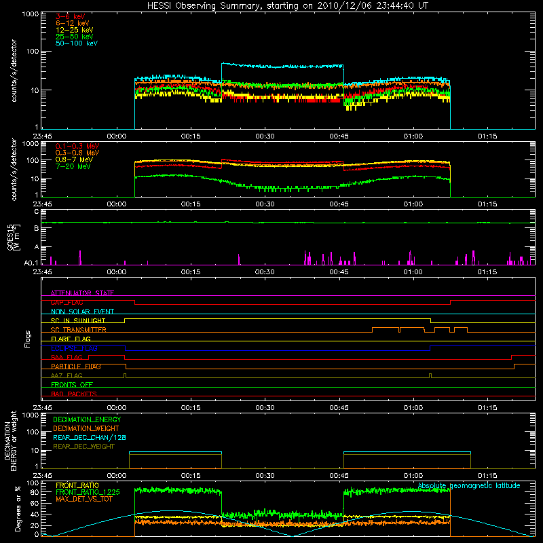Click the yellow 12-25 keV legend entry
Image resolution: width=543 pixels, height=543 pixels.
point(75,30)
